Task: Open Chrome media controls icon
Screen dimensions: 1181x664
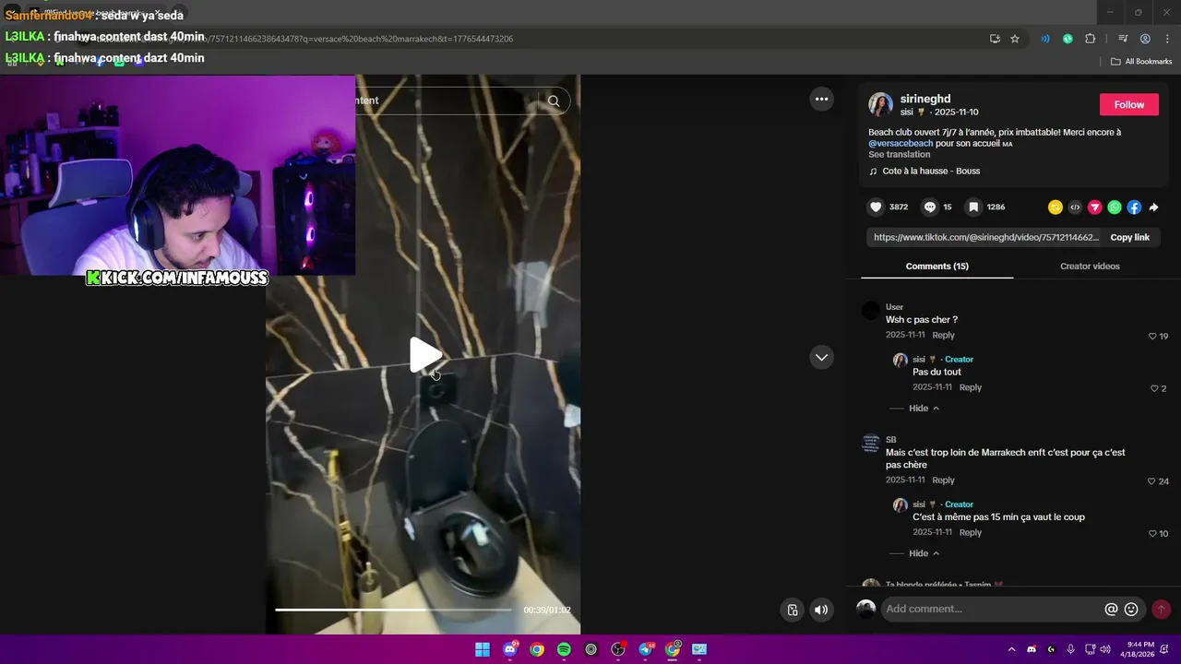Action: [1123, 39]
